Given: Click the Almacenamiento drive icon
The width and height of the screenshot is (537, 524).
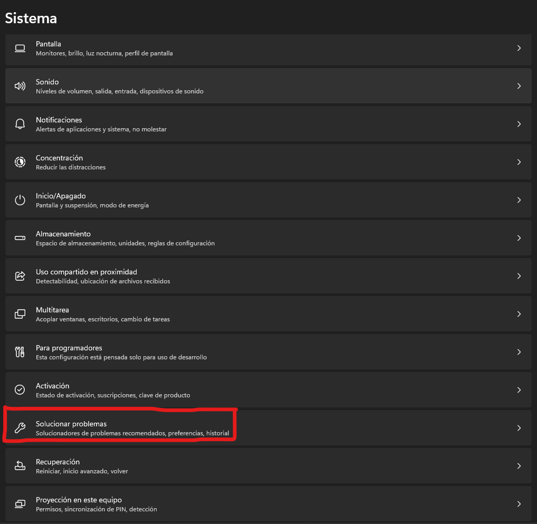Looking at the screenshot, I should [20, 238].
